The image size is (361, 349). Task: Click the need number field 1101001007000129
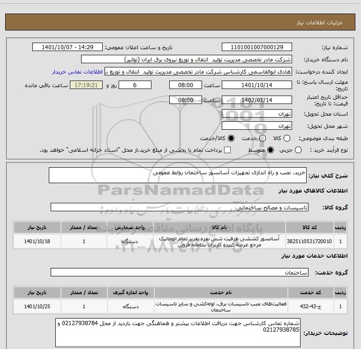point(257,47)
